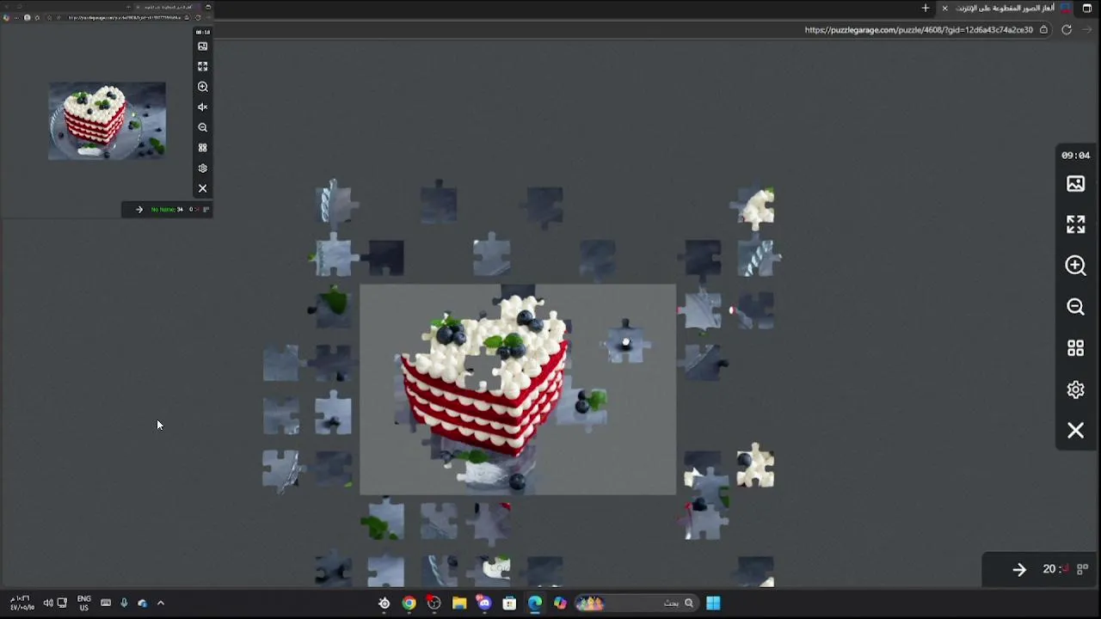The image size is (1101, 619).
Task: Switch the ENG US input language
Action: [x=84, y=604]
